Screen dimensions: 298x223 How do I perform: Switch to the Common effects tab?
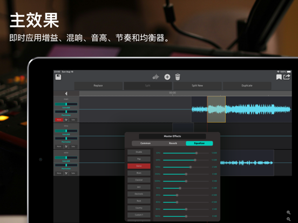point(145,143)
